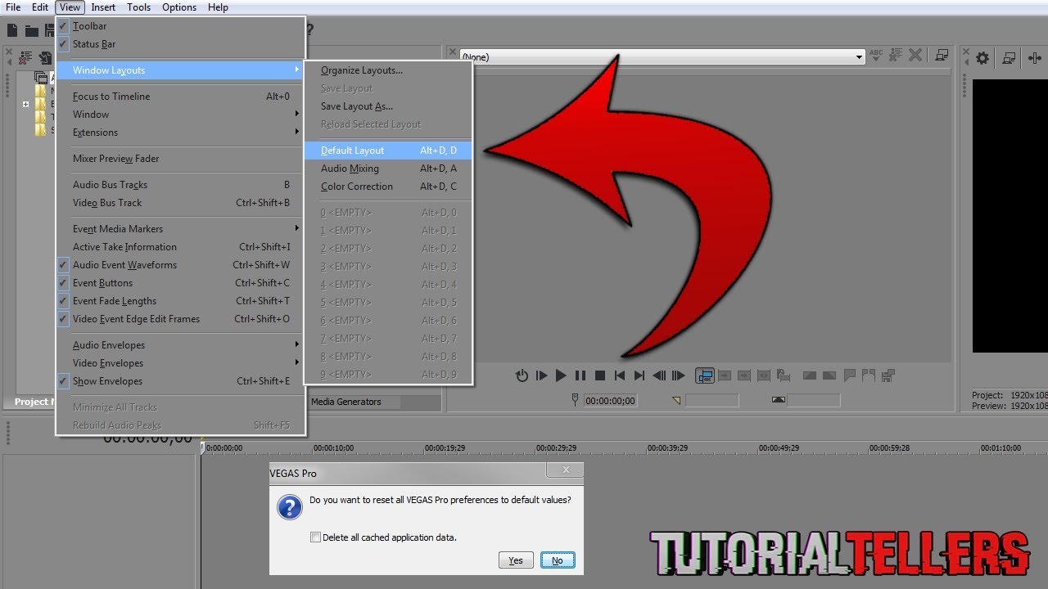The height and width of the screenshot is (589, 1048).
Task: Click Video Preview external monitor icon
Action: click(x=1009, y=58)
